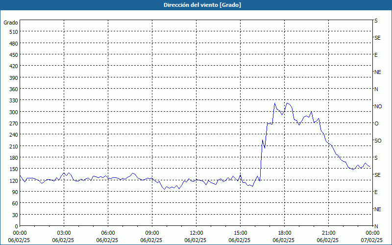Click the 'S' compass label at 180 level
Image resolution: width=392 pixels, height=245 pixels.
click(376, 158)
